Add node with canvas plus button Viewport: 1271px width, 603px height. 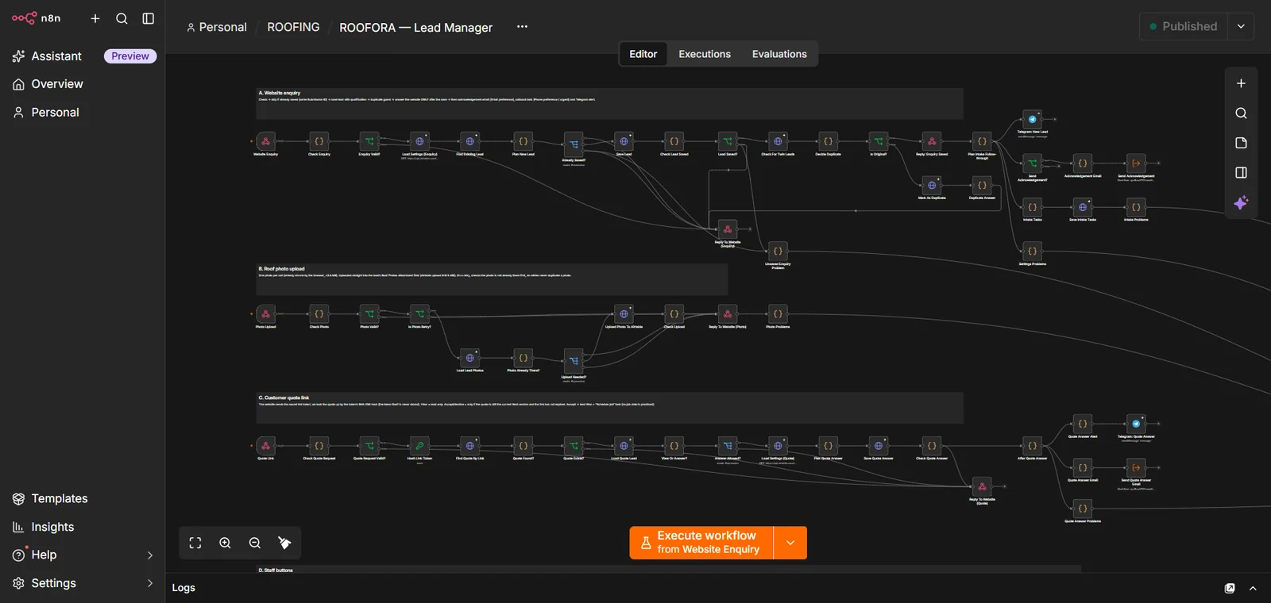click(x=1241, y=83)
